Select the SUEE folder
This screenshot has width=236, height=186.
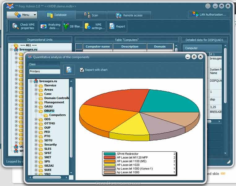pos(48,170)
